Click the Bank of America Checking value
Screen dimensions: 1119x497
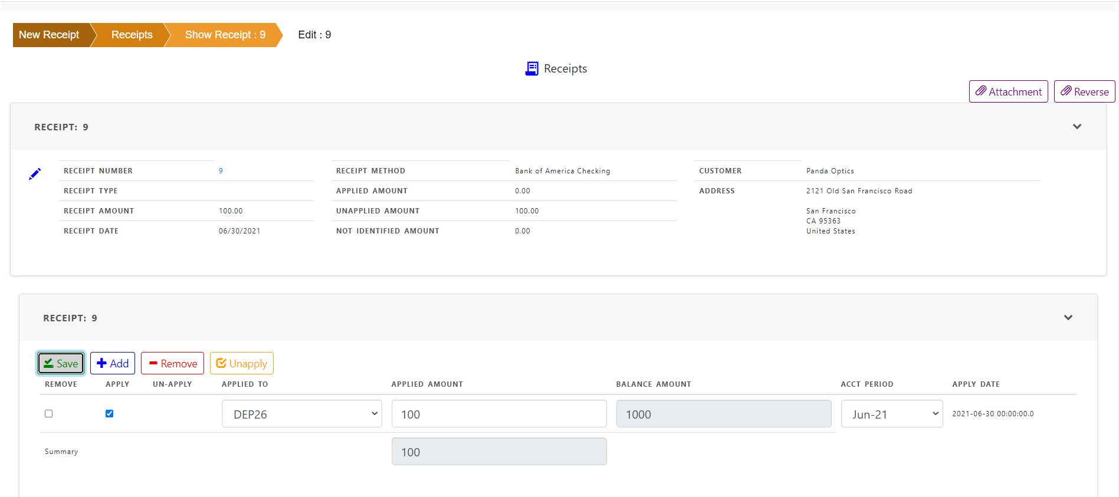point(563,171)
